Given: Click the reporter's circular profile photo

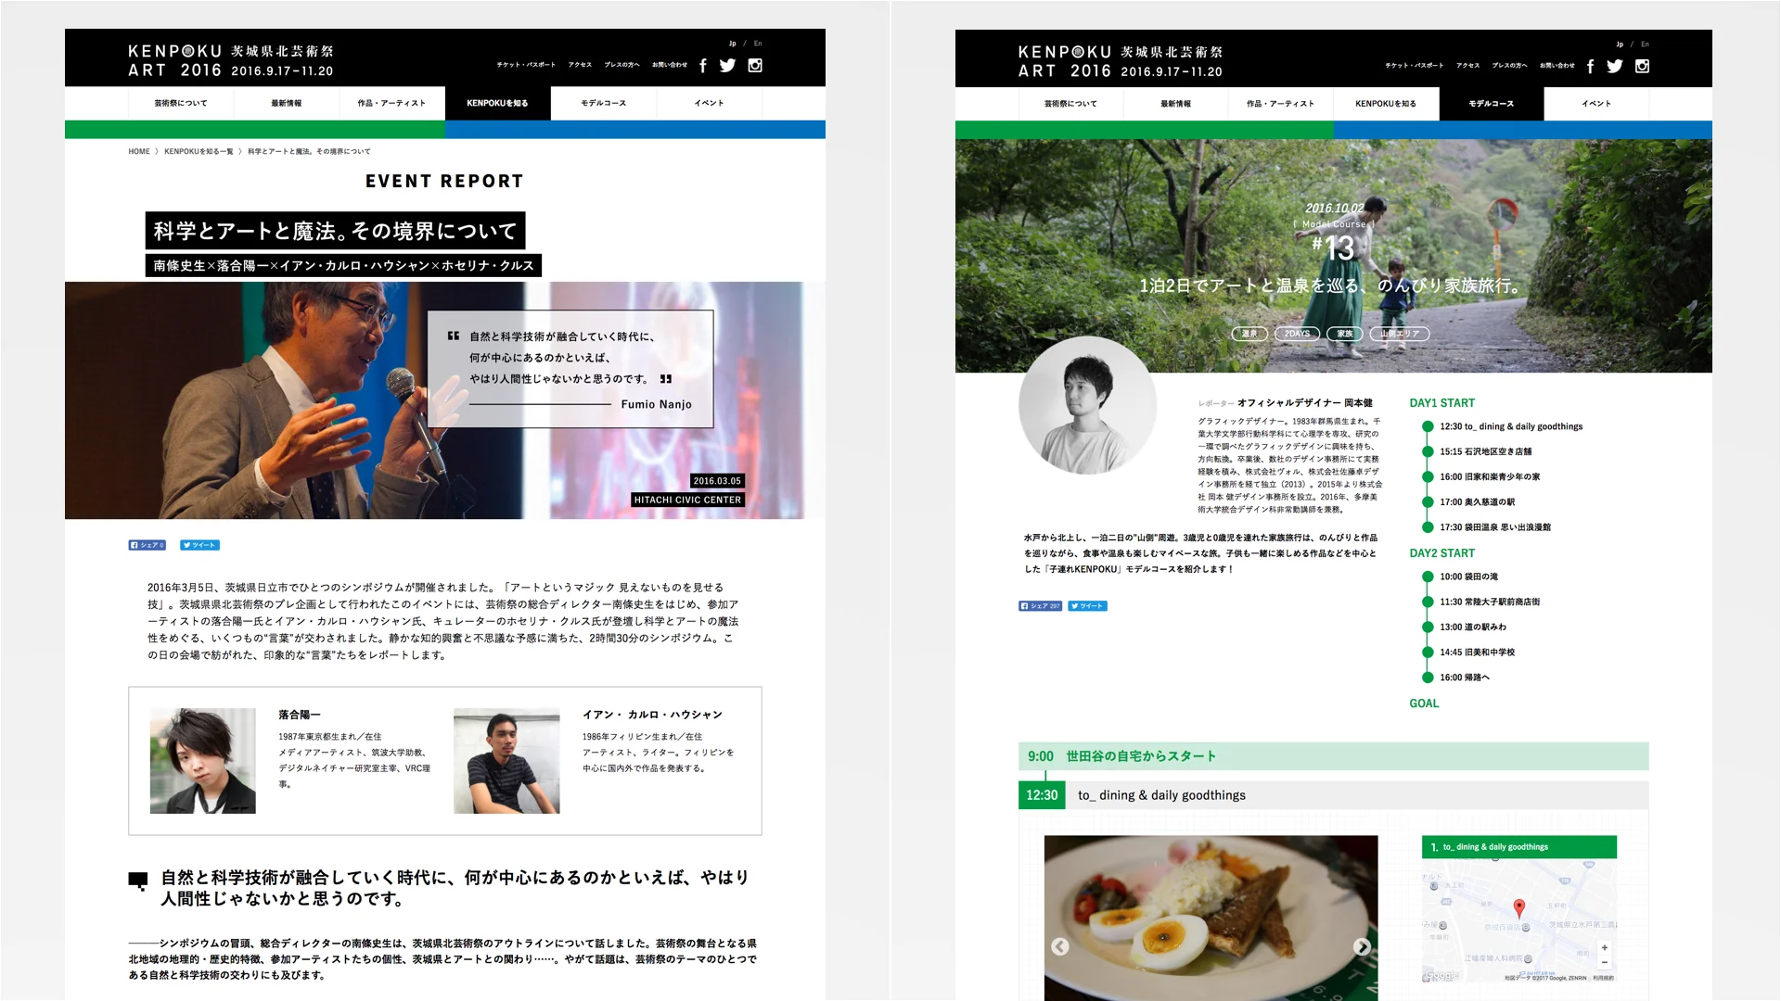Looking at the screenshot, I should click(x=1087, y=406).
